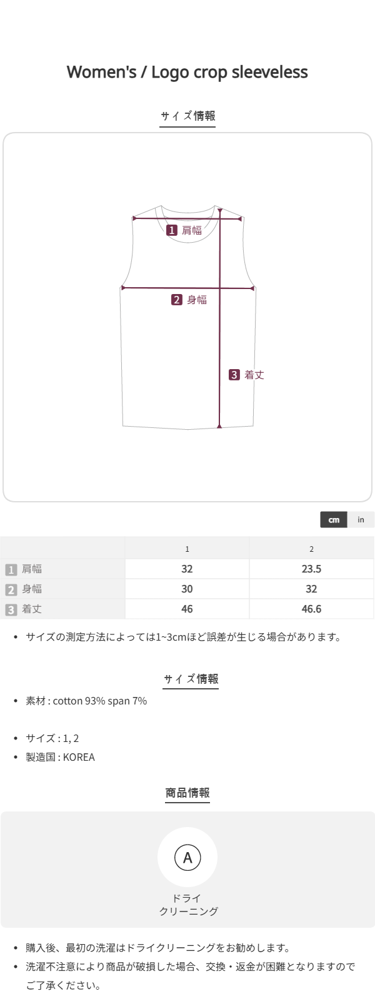Click number 1 badge in size table
The height and width of the screenshot is (1006, 375).
(11, 569)
